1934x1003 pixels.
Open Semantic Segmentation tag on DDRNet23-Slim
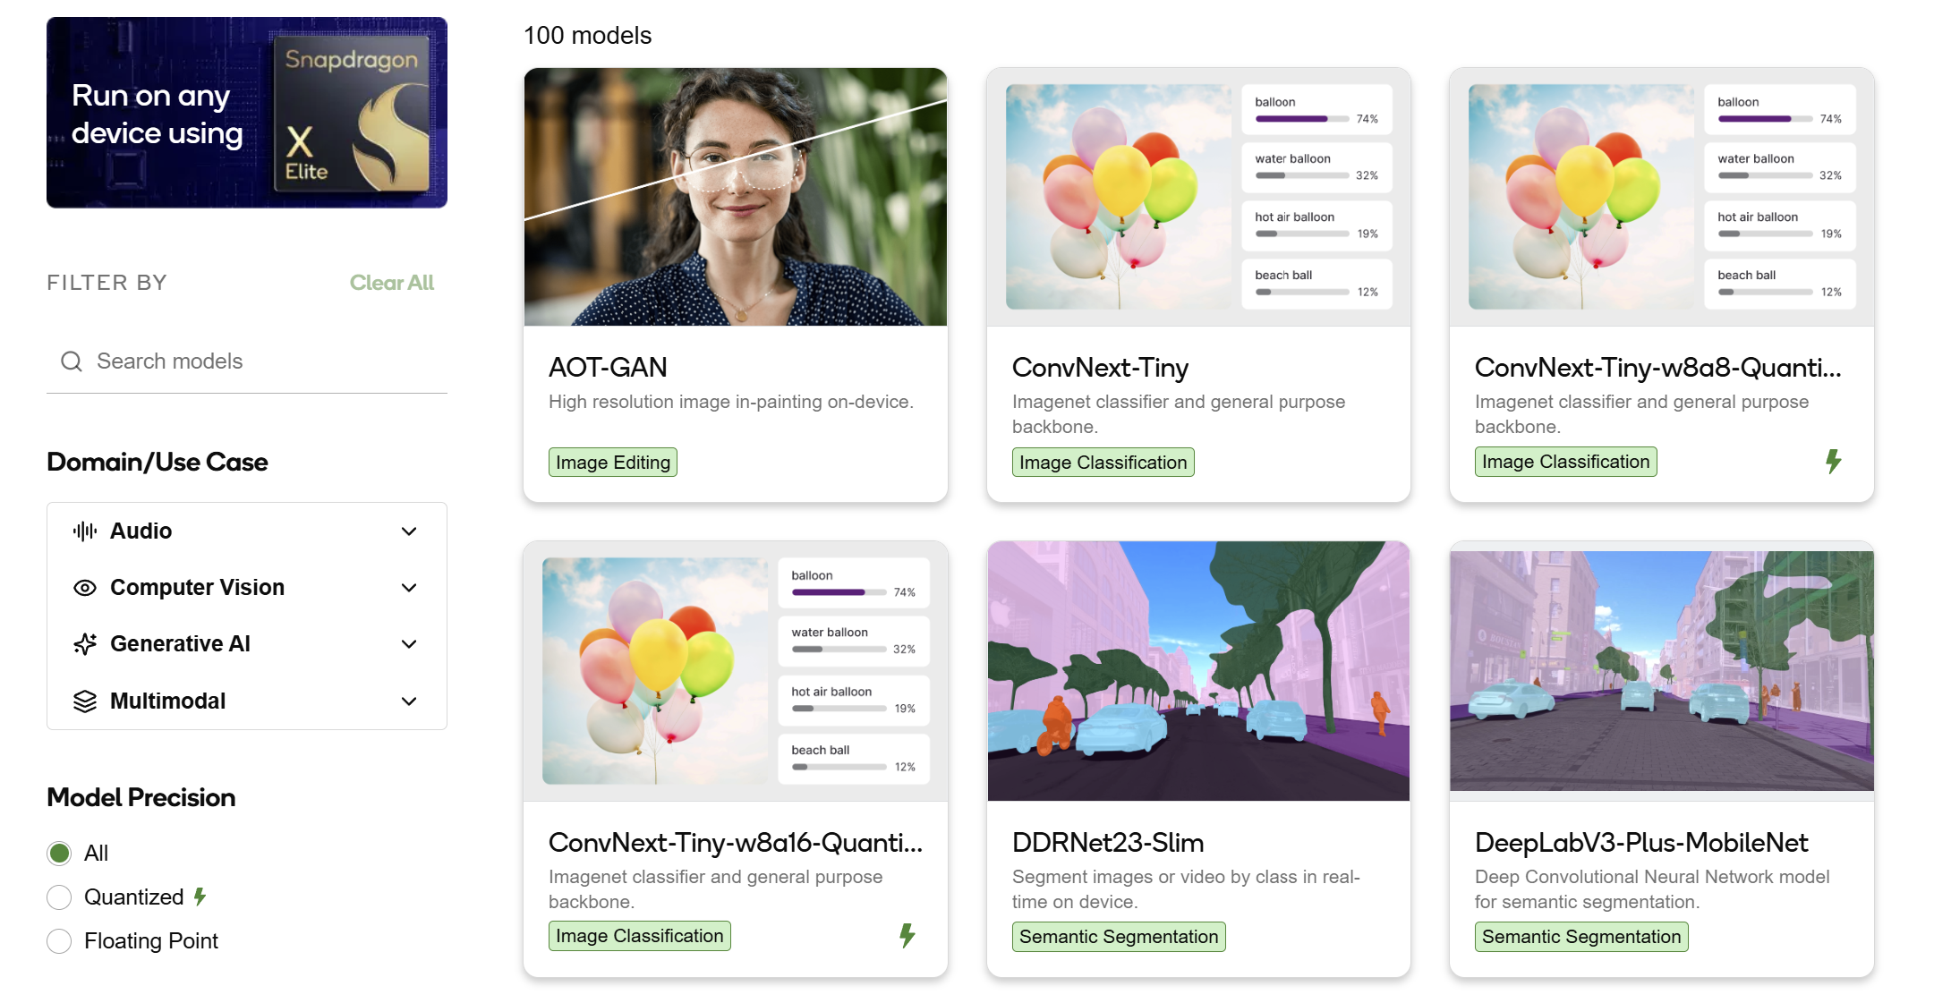1119,937
